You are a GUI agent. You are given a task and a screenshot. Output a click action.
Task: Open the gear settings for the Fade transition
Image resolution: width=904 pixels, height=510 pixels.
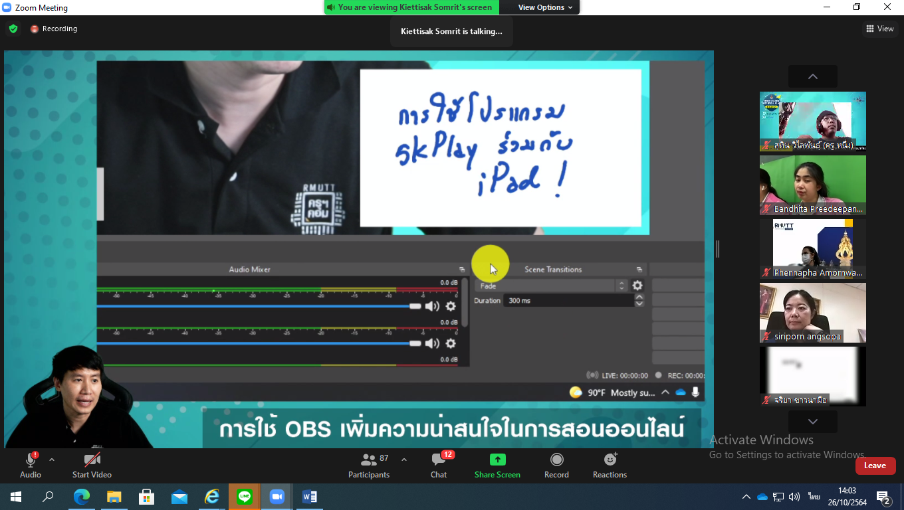click(x=637, y=286)
